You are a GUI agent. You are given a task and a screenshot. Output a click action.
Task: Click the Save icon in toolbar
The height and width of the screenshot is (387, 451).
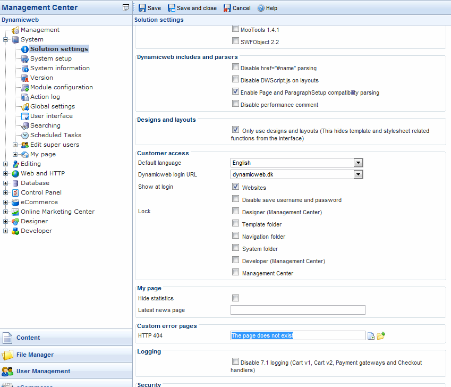(x=142, y=8)
